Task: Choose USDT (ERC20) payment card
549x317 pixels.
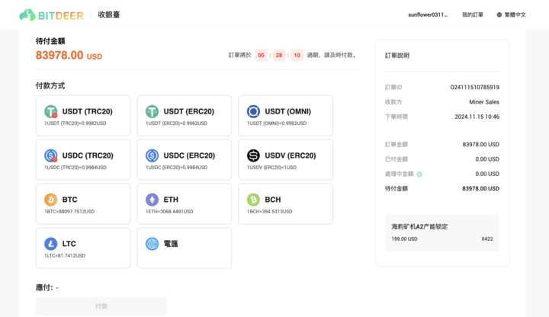Action: 185,116
